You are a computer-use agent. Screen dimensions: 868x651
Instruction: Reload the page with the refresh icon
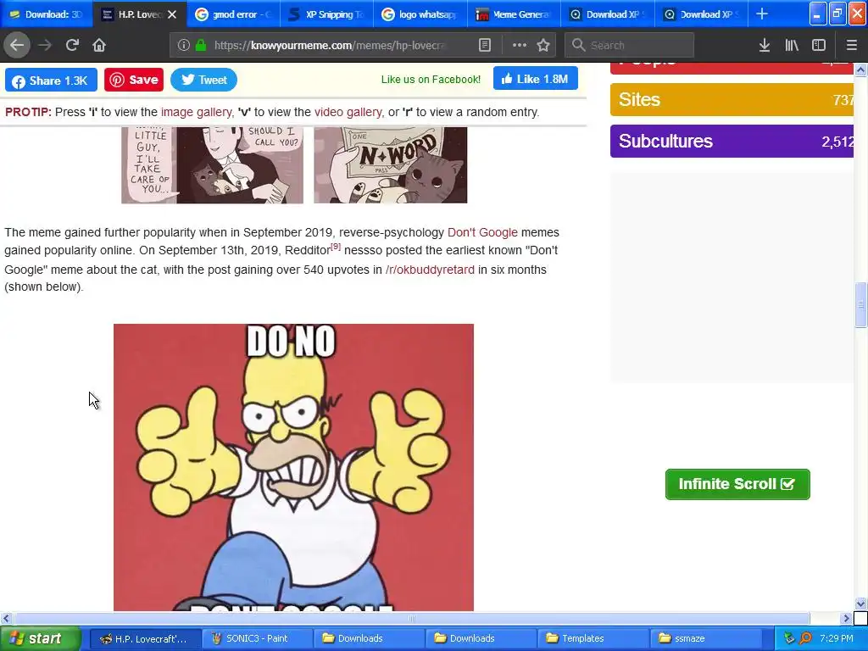(72, 46)
